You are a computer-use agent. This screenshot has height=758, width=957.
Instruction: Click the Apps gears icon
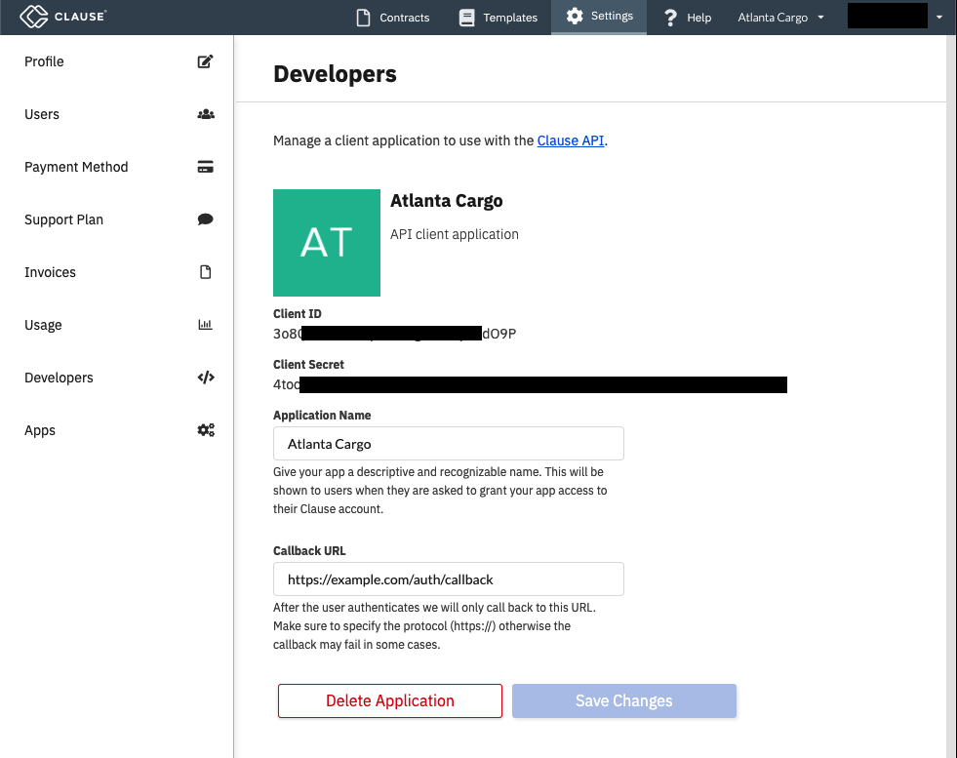coord(206,430)
